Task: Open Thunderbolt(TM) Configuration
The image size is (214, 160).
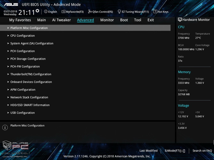Action: coord(31,74)
